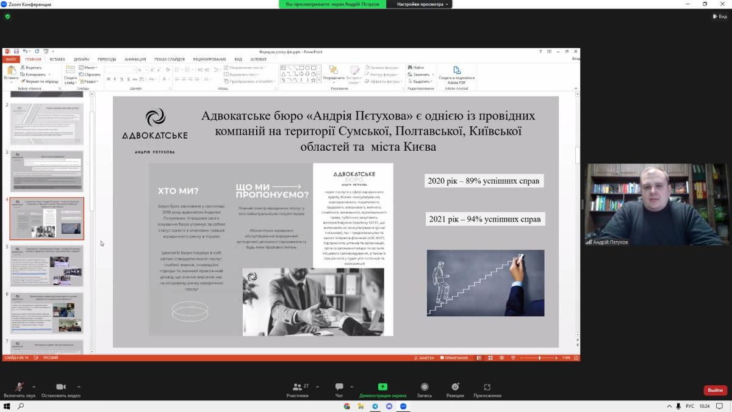Click the Найти find button
The image size is (732, 412).
click(416, 68)
